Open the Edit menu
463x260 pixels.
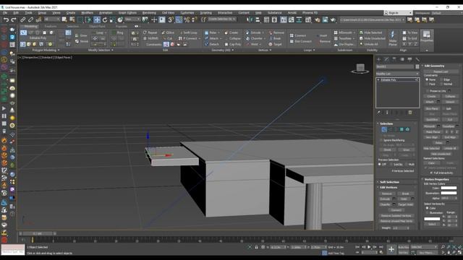point(16,13)
